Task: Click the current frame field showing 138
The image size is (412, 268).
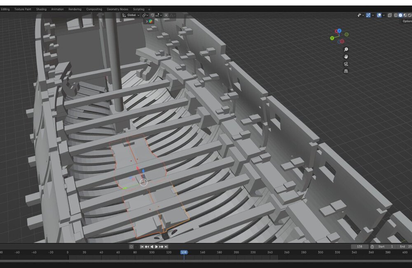Action: point(360,247)
